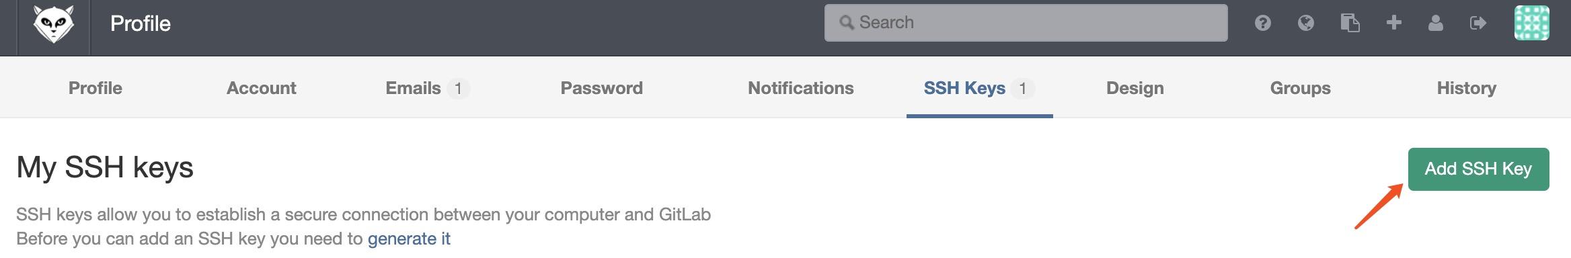
Task: Follow the 'generate it' link
Action: (x=409, y=239)
